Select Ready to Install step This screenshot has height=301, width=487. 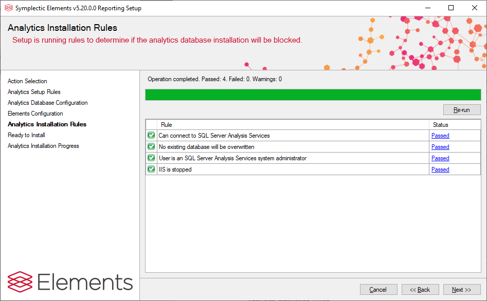pos(26,135)
